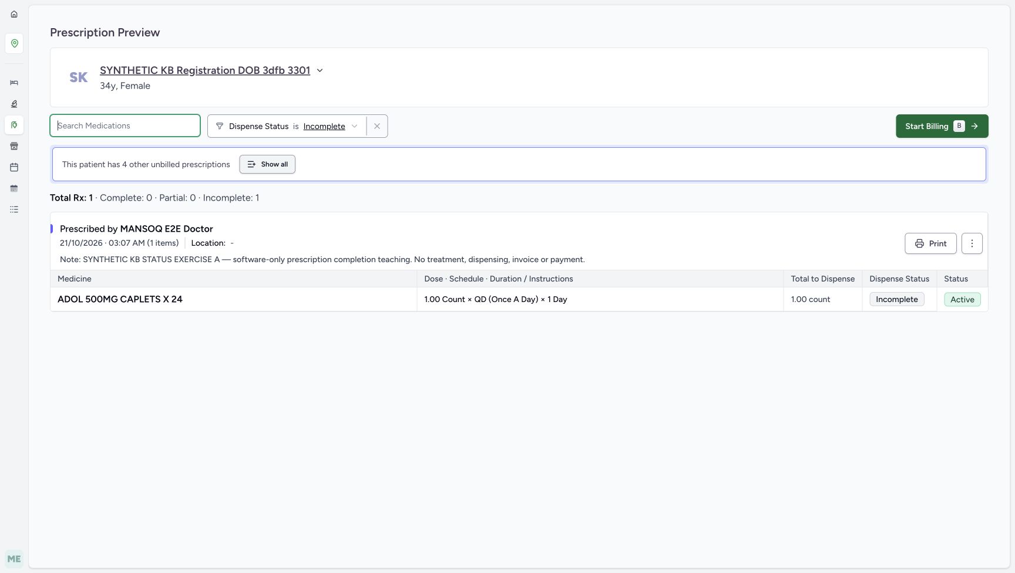The height and width of the screenshot is (573, 1015).
Task: Click the 34y, Female patient details
Action: pyautogui.click(x=125, y=86)
